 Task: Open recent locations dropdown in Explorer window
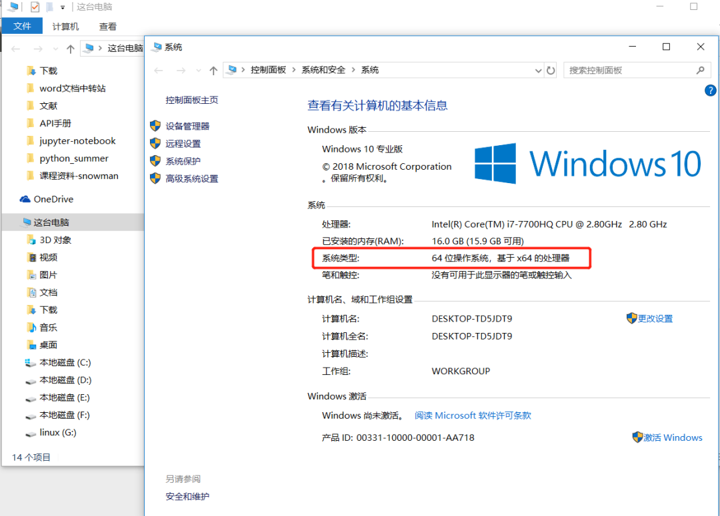point(55,49)
